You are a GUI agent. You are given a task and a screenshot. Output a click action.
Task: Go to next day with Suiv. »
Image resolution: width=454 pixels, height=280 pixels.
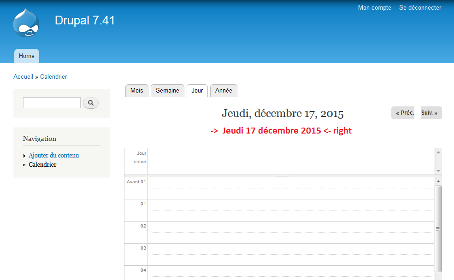click(x=431, y=113)
